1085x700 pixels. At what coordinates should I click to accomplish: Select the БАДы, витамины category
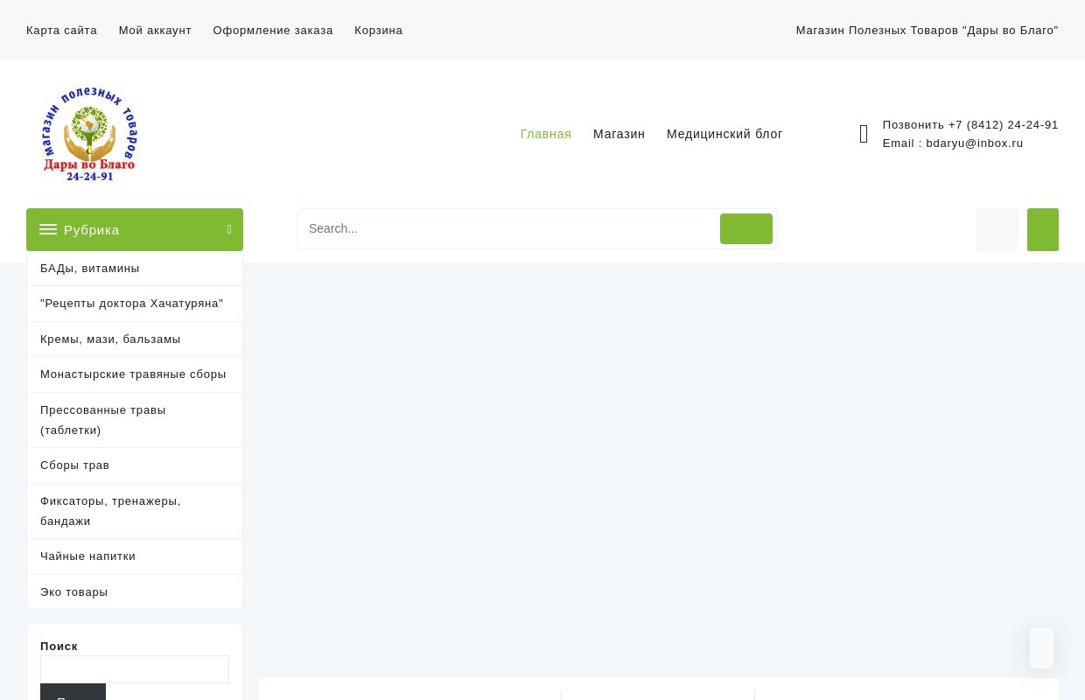(x=89, y=268)
